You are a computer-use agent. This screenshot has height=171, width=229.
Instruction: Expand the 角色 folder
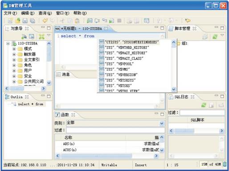(x=14, y=65)
